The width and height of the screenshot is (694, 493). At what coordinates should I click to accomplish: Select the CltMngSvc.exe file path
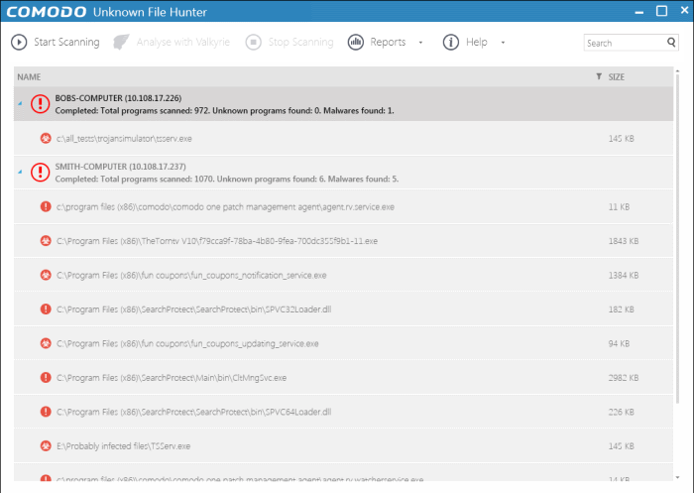point(172,378)
